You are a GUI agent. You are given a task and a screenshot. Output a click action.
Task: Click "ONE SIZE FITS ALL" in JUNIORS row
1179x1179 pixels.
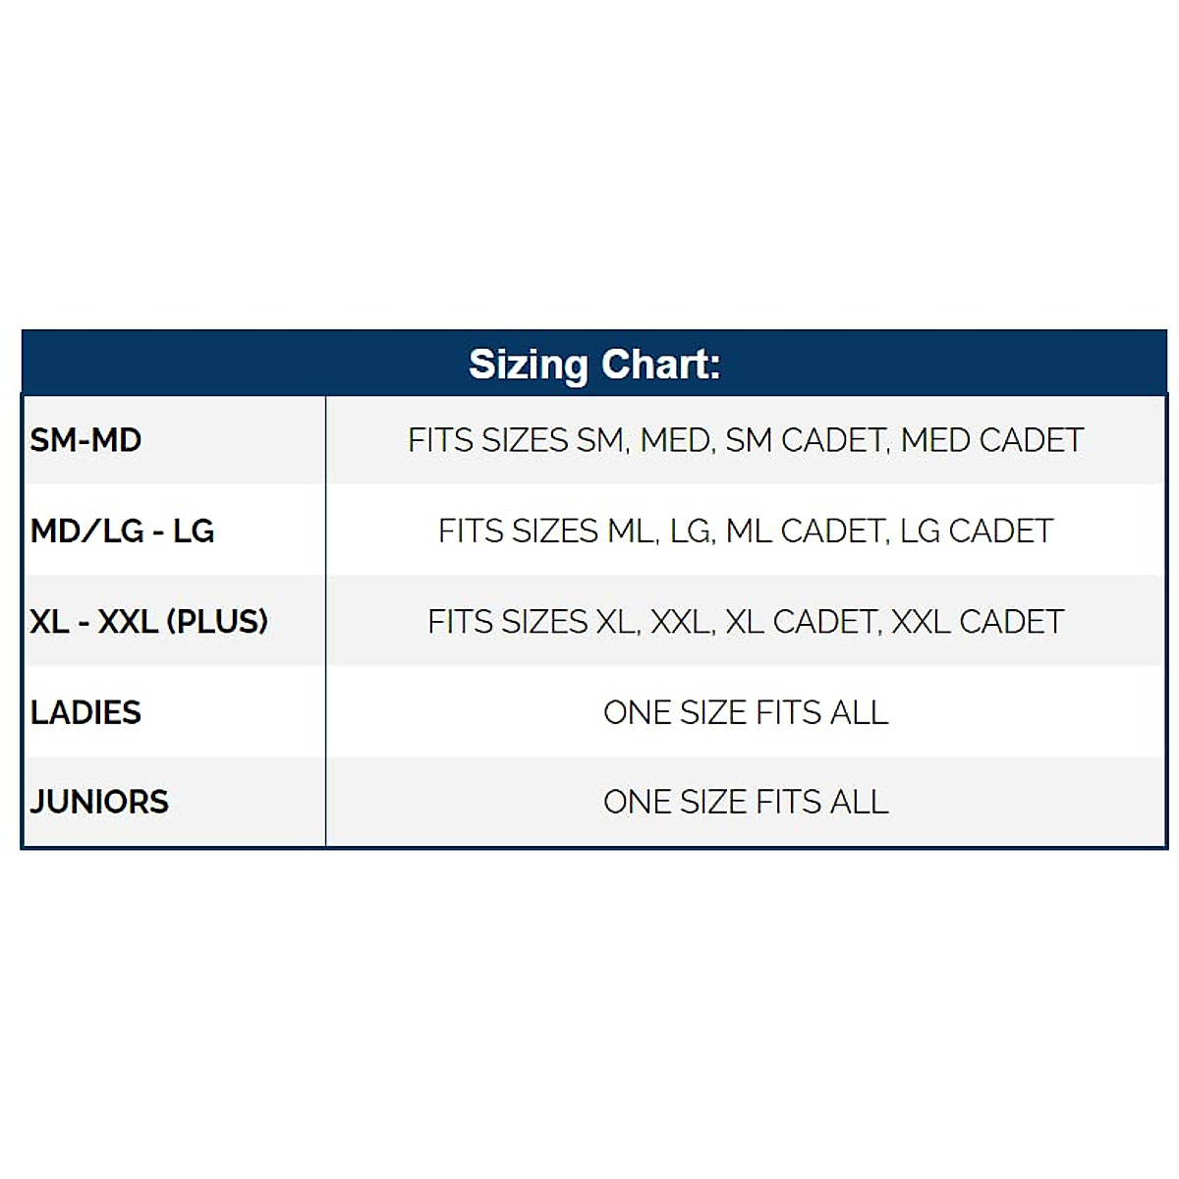[746, 802]
